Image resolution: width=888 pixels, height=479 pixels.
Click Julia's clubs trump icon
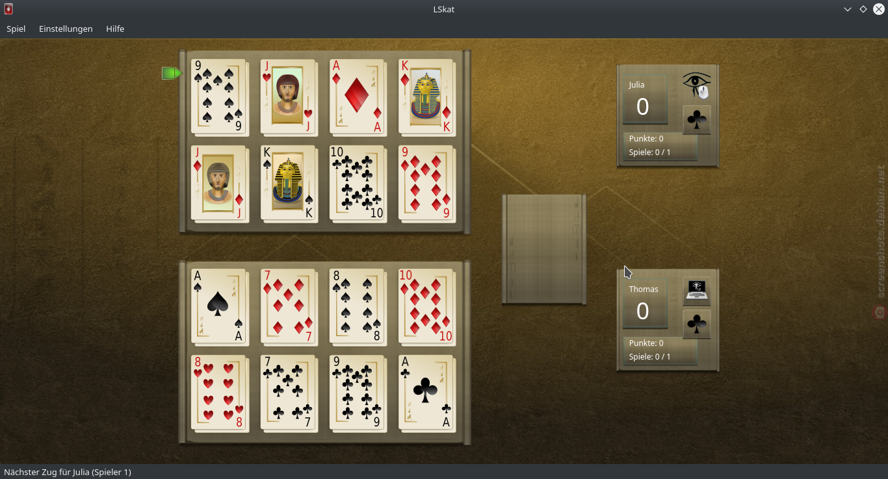point(697,120)
